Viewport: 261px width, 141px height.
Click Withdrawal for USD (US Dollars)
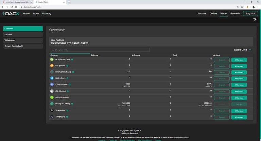coord(239,98)
